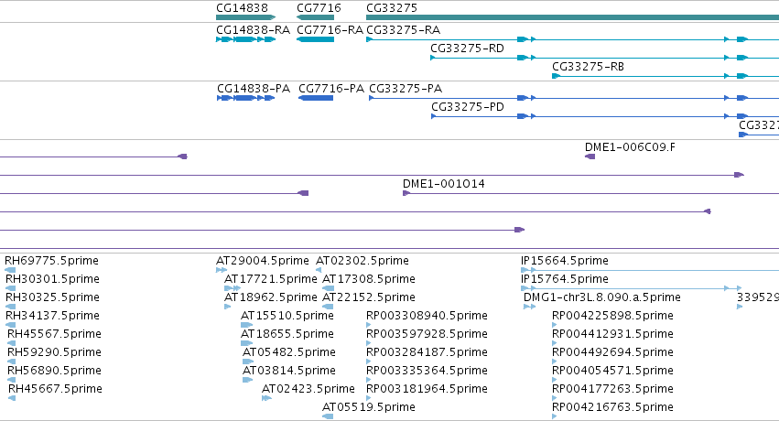Select the CG14838 gene bar glyph
Screen dimensions: 779x421
point(245,17)
